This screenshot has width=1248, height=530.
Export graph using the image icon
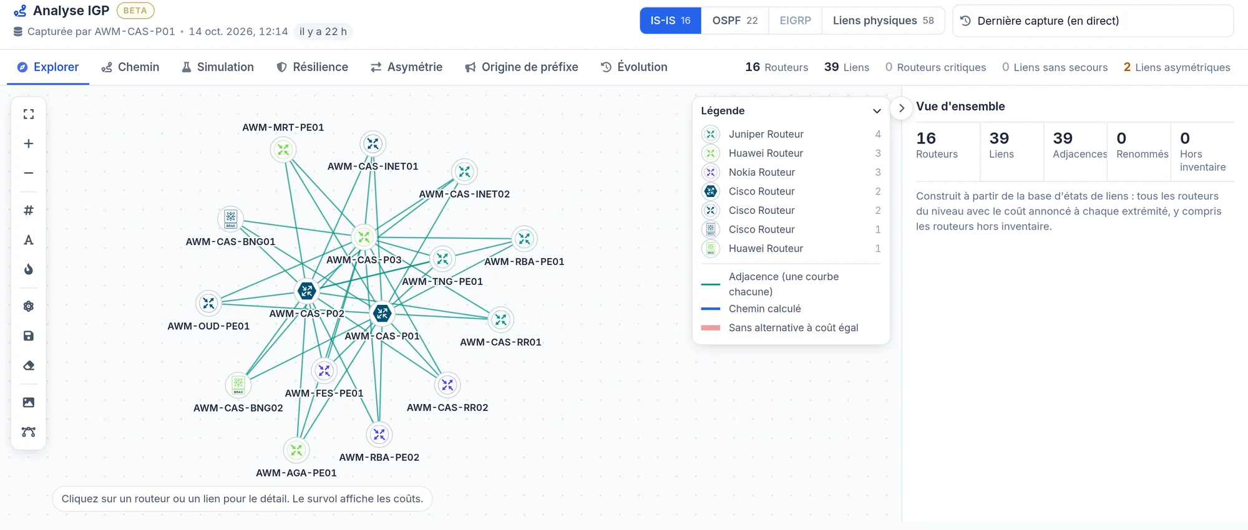29,402
